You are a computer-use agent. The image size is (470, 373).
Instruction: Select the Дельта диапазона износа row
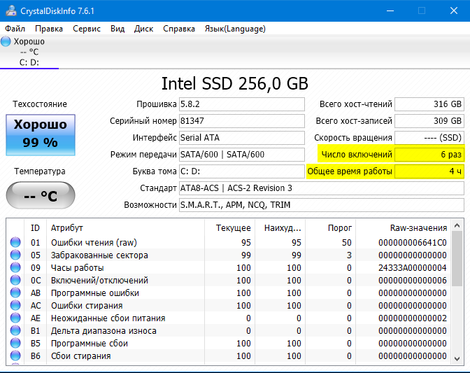pyautogui.click(x=229, y=330)
